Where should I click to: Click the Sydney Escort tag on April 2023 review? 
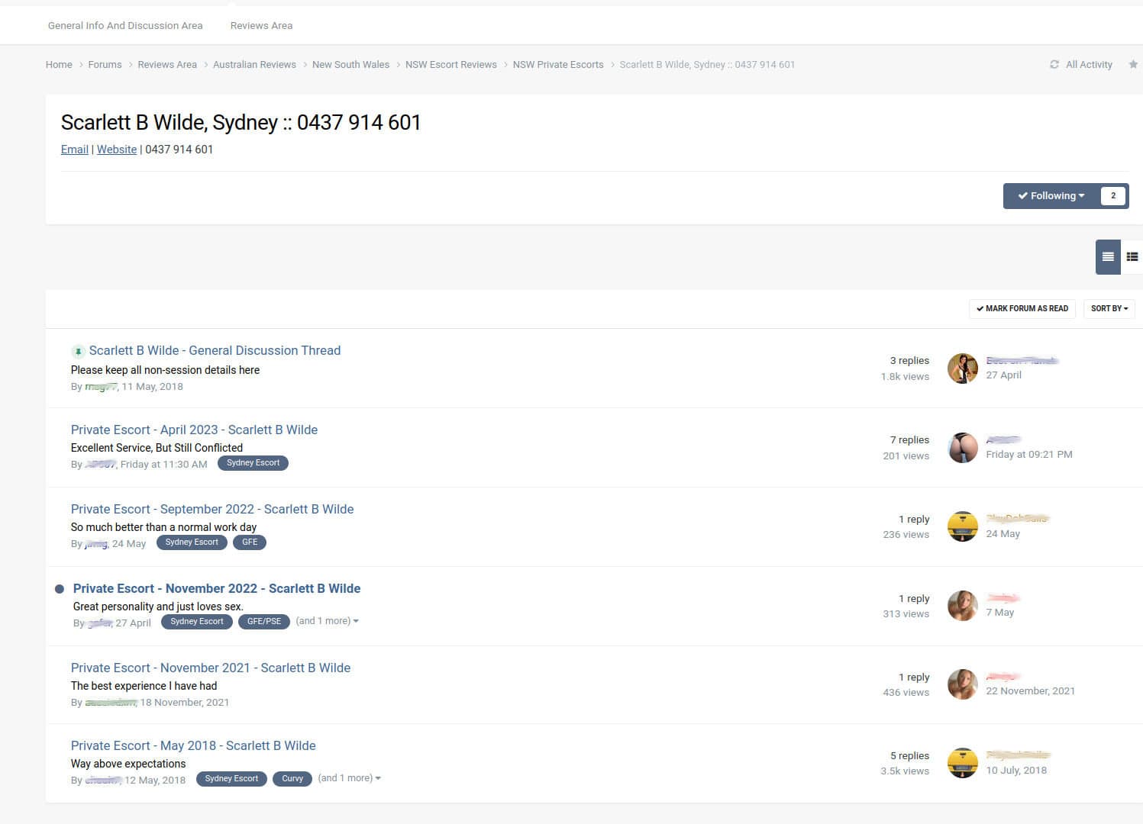(253, 463)
